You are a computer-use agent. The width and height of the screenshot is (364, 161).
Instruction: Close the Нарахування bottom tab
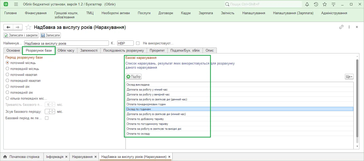(x=95, y=157)
